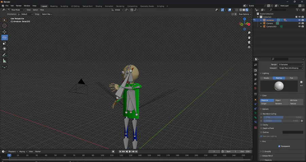Open the orange Object properties tab
Screen dimensions: 306x162
click(x=255, y=100)
